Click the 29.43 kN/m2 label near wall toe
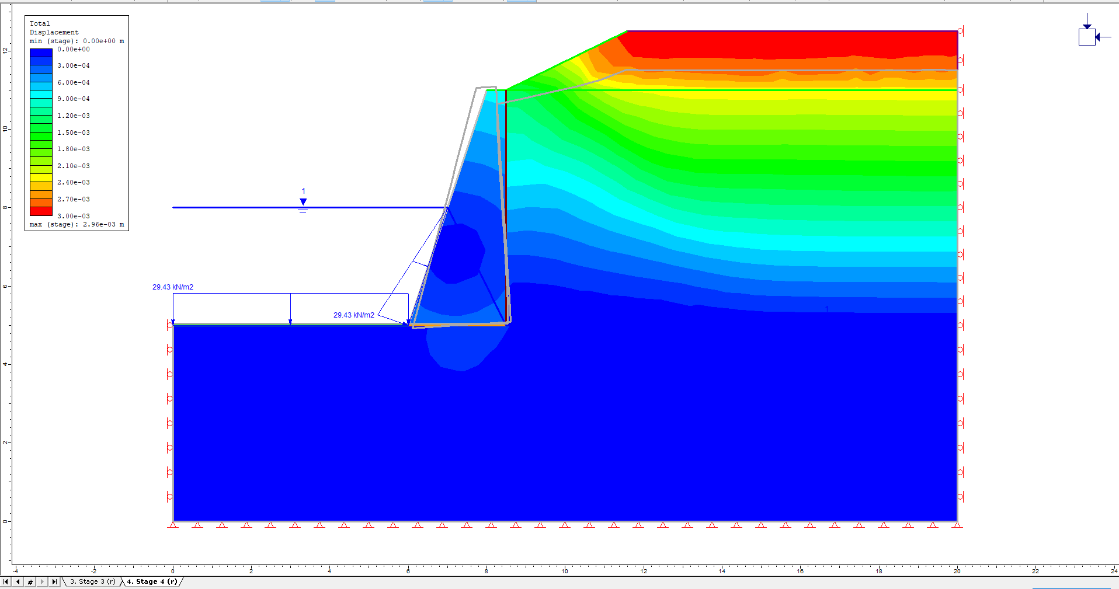Screen dimensions: 1119x589 353,315
